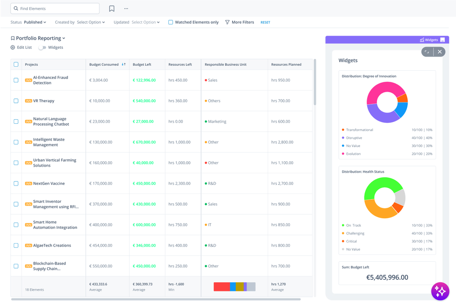Select the NextGen Vaccine row checkbox
The width and height of the screenshot is (456, 307).
16,184
